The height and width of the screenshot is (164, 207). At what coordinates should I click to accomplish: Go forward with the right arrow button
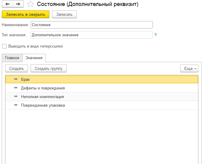click(18, 4)
